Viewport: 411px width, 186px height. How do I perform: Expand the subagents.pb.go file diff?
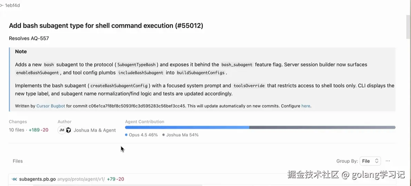point(37,179)
